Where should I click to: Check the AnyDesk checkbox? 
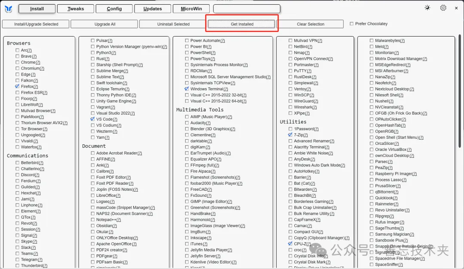pos(290,159)
